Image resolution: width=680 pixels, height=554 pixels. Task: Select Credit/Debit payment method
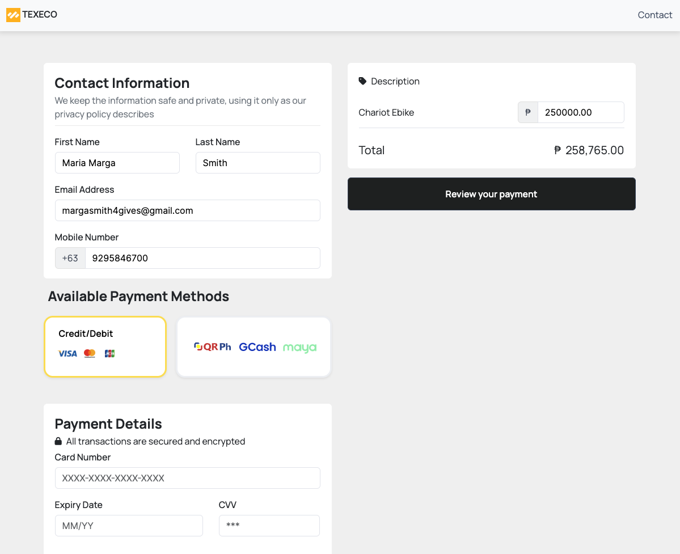[x=105, y=346]
